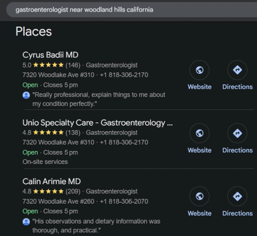Click the Directions label for Calin Arimie MD
The width and height of the screenshot is (257, 236).
click(x=238, y=214)
